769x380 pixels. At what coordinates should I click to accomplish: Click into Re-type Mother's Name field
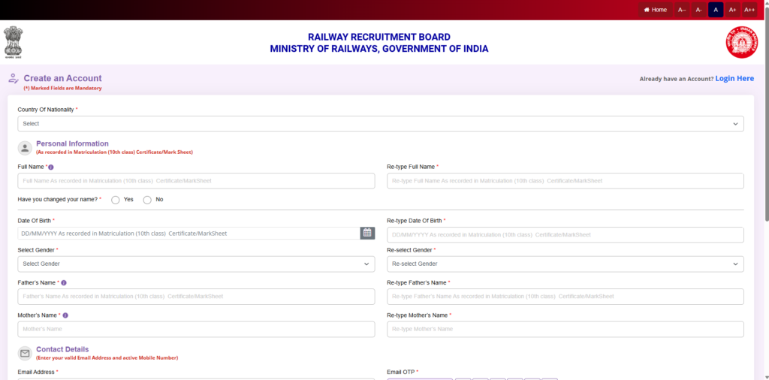click(565, 329)
